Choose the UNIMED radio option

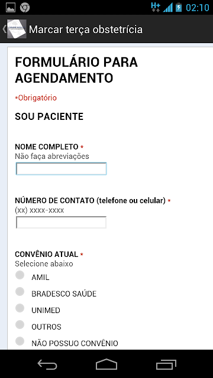[20, 308]
